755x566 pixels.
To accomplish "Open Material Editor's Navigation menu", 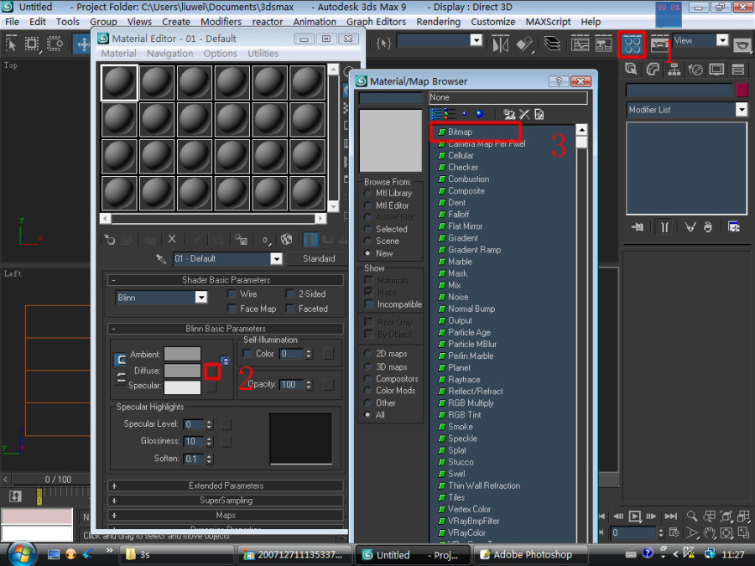I will [169, 54].
